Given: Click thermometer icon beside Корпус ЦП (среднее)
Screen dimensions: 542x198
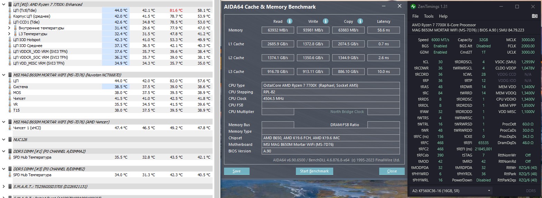Looking at the screenshot, I should point(10,16).
